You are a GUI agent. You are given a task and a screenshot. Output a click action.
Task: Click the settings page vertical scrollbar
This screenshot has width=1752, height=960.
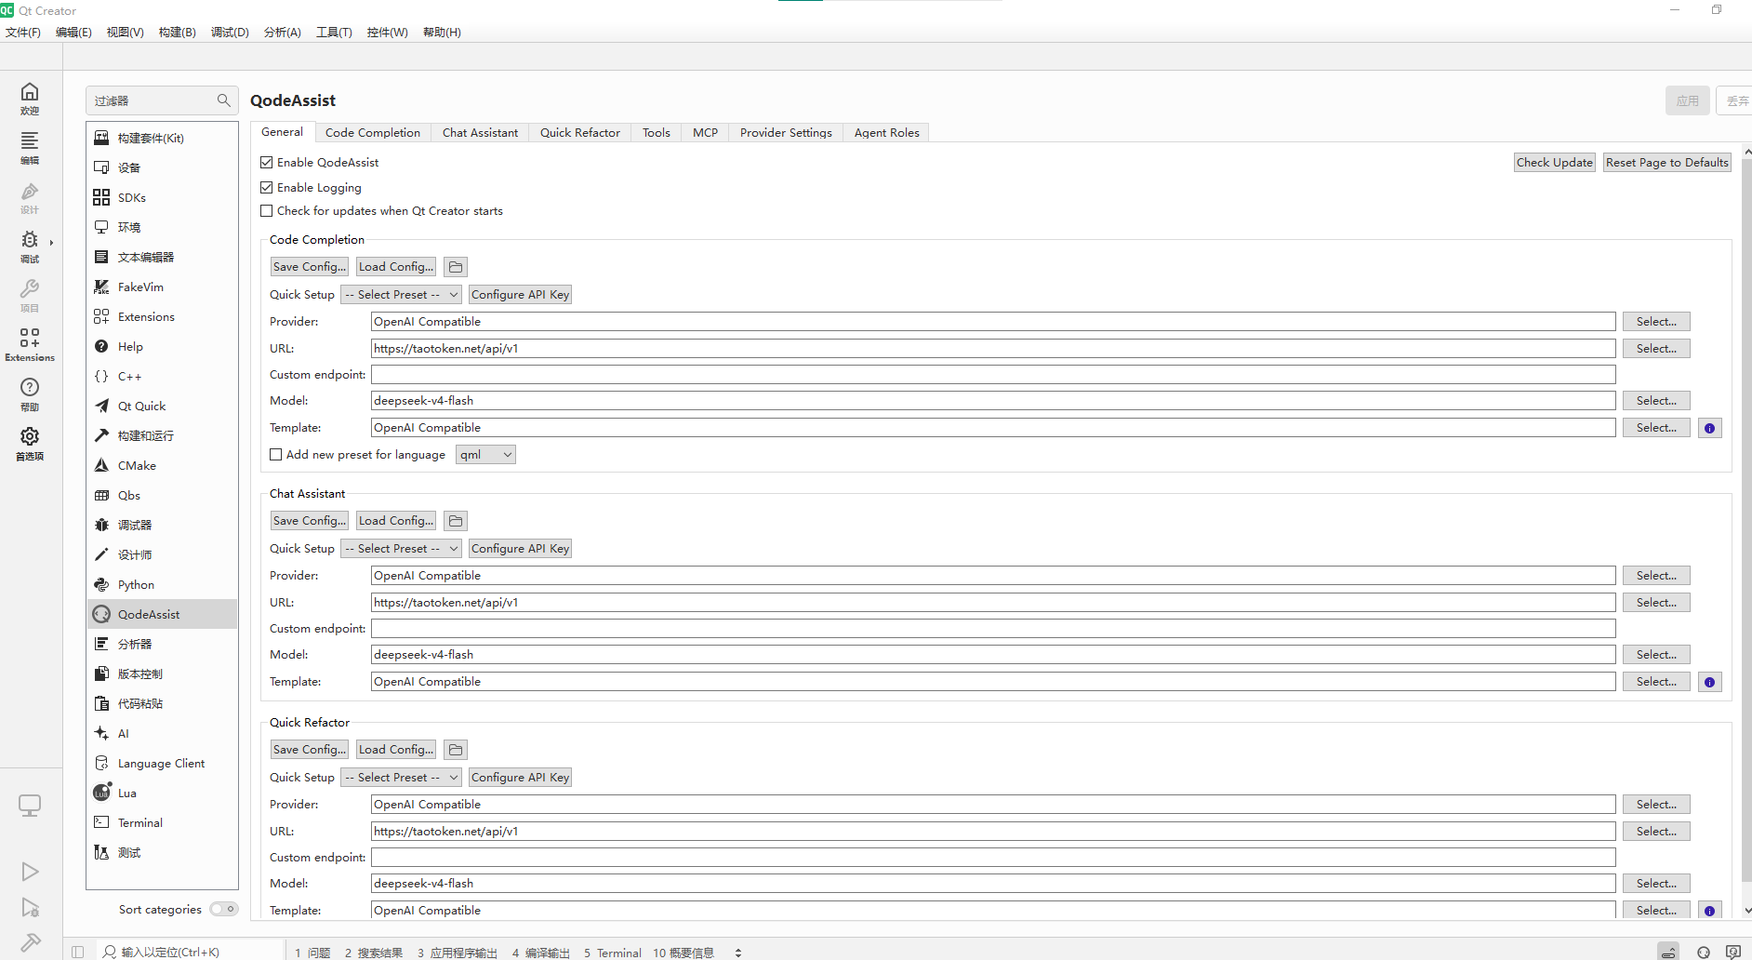pos(1746,521)
